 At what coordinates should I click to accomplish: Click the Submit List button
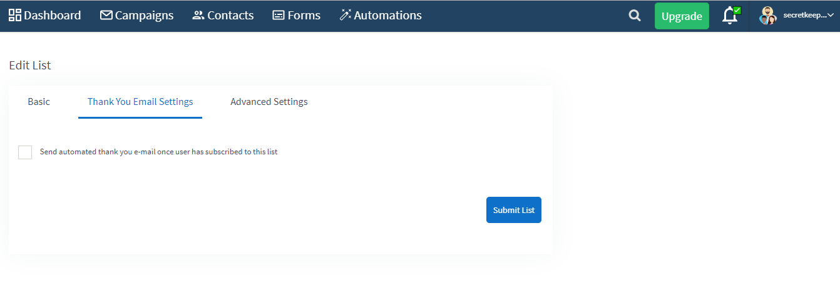514,210
